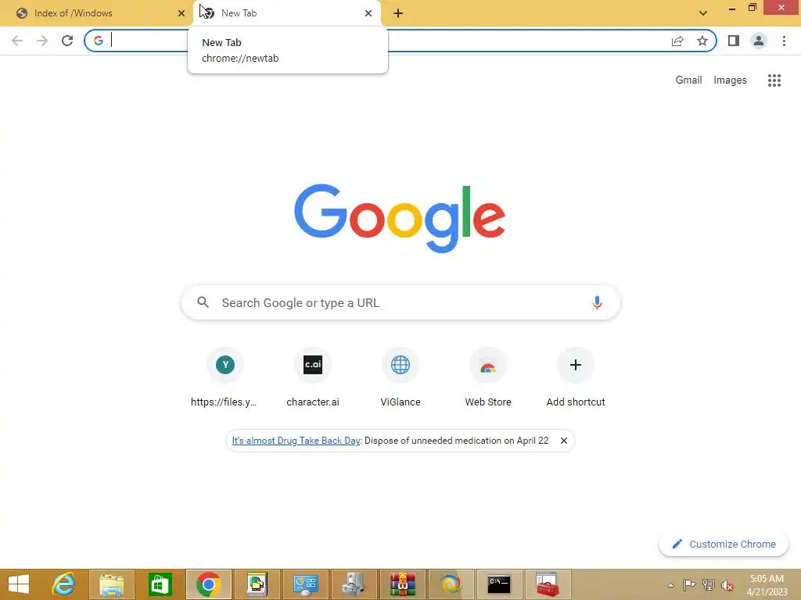Open File Explorer from the taskbar

point(112,584)
